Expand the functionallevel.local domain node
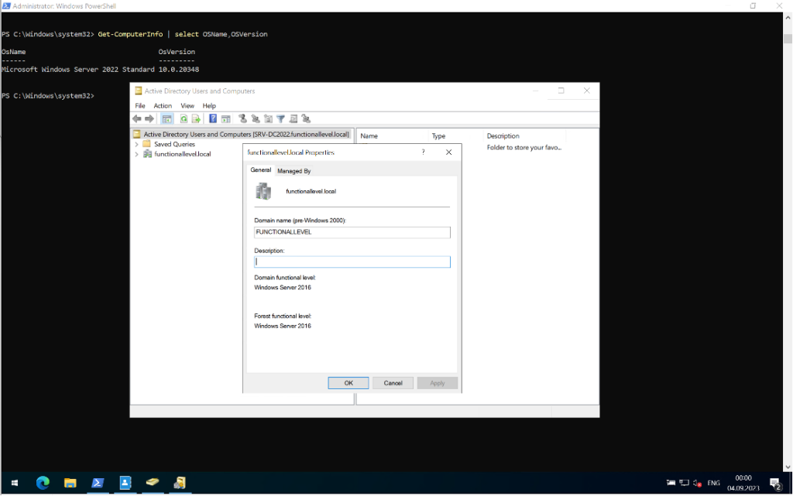Image resolution: width=793 pixels, height=496 pixels. coord(137,153)
